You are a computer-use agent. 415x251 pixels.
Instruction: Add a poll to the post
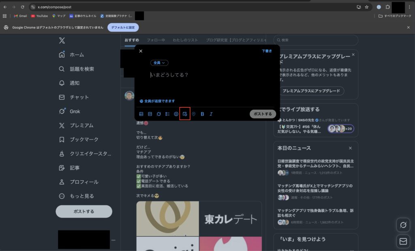click(167, 114)
